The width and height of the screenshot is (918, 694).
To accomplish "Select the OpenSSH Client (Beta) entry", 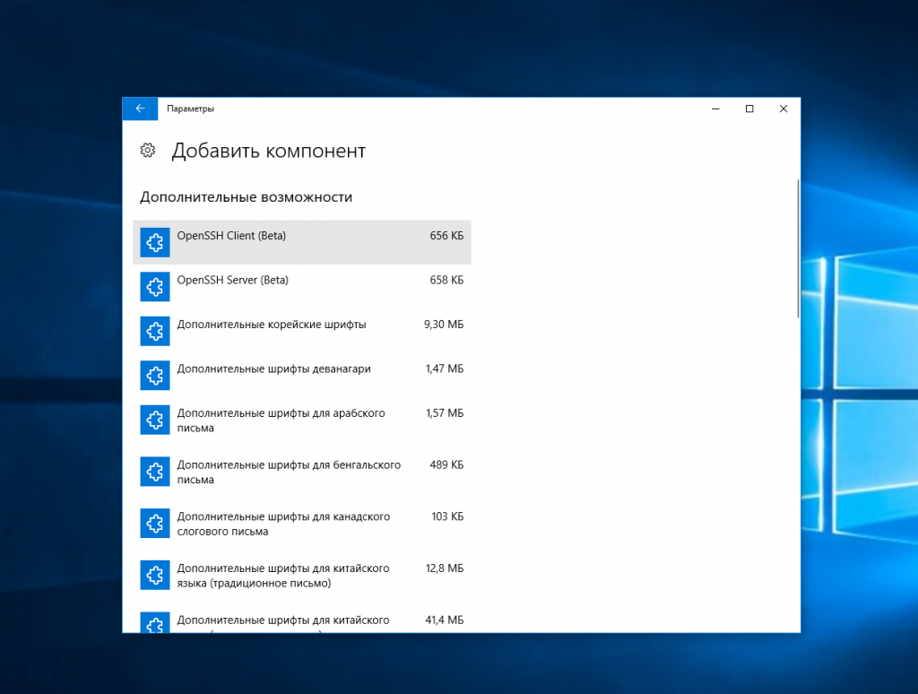I will point(302,242).
